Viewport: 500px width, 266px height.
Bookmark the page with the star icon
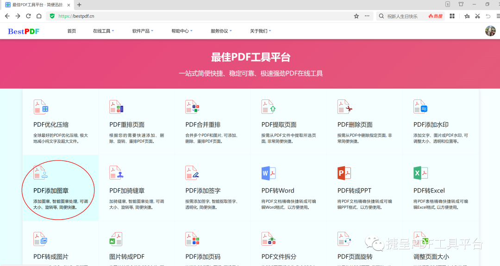[356, 16]
